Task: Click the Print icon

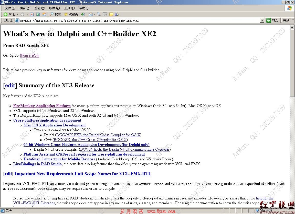Action: coord(99,14)
